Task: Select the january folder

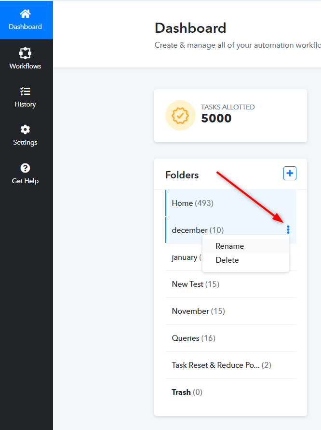Action: [184, 257]
